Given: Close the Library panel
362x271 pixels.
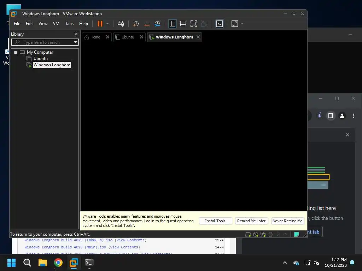Looking at the screenshot, I should point(76,34).
